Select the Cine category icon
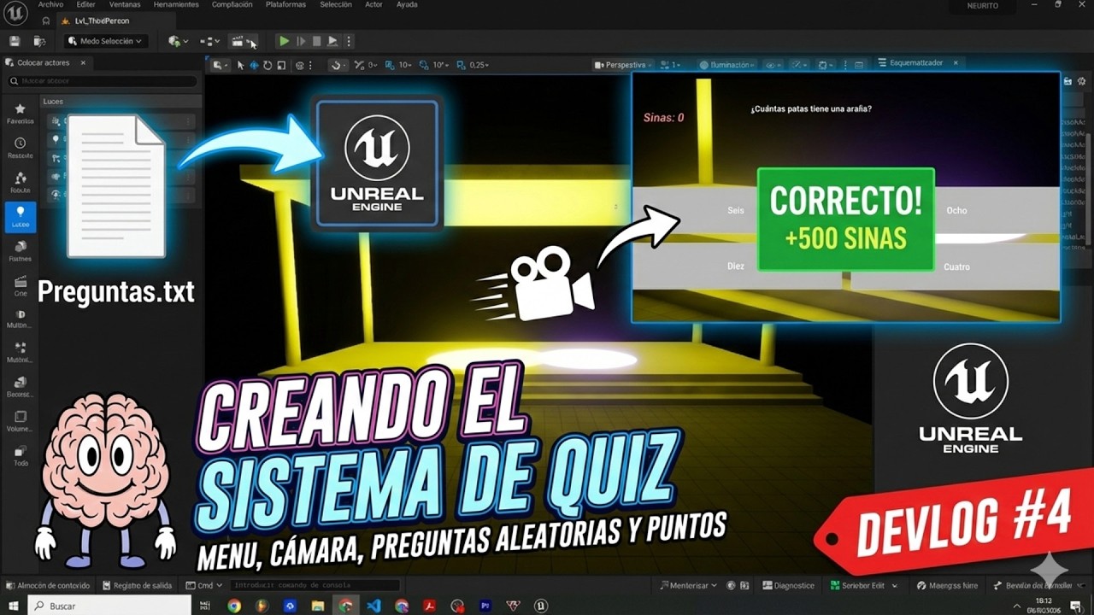Image resolution: width=1094 pixels, height=615 pixels. coord(21,284)
